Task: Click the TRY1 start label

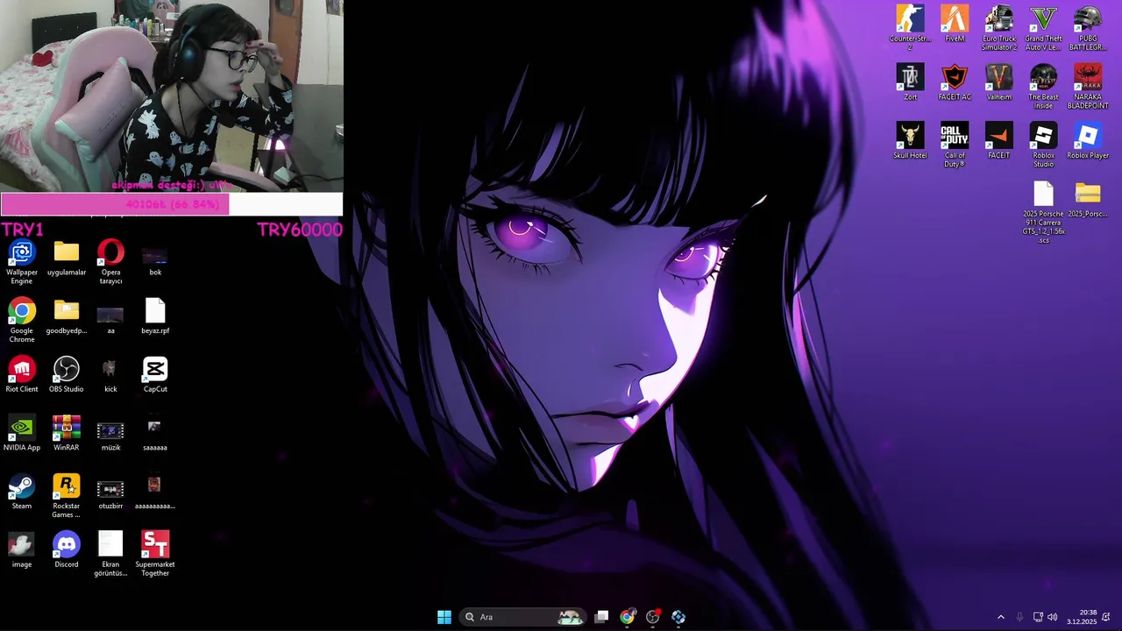Action: click(22, 230)
